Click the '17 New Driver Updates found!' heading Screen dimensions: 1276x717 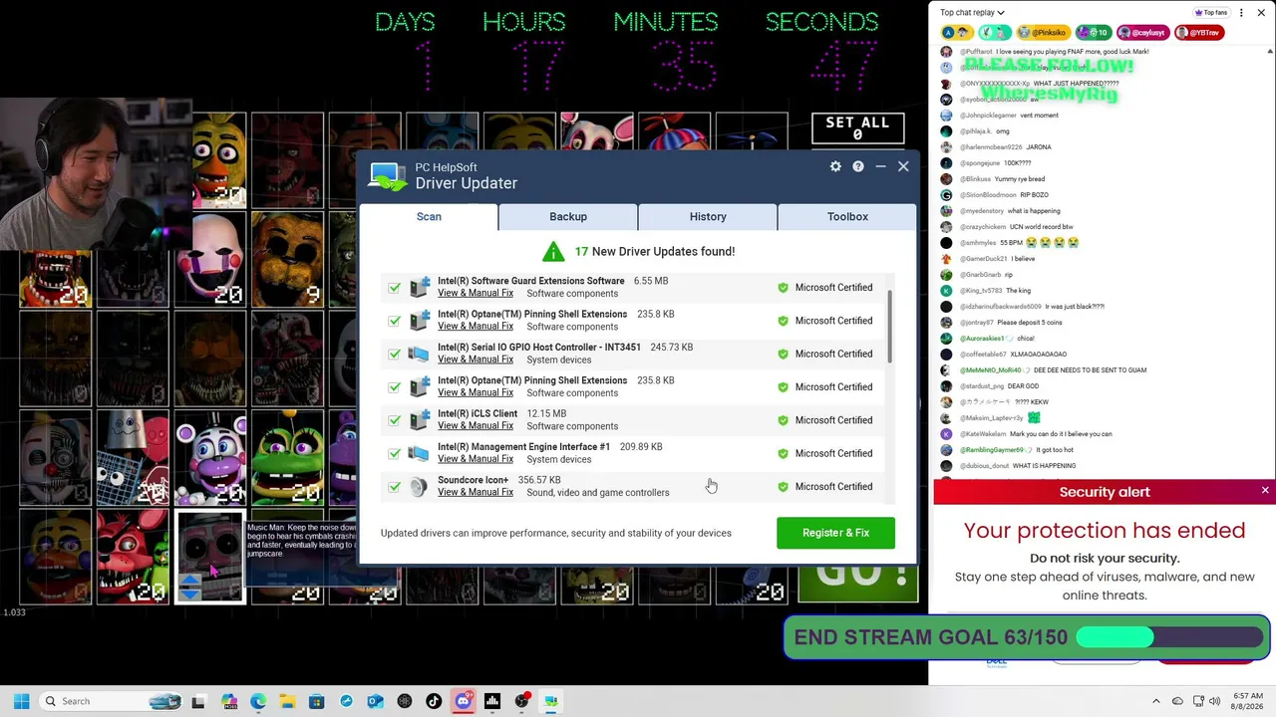coord(654,251)
